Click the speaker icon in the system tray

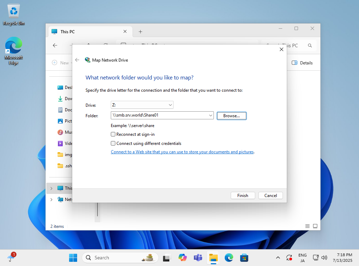tap(324, 258)
